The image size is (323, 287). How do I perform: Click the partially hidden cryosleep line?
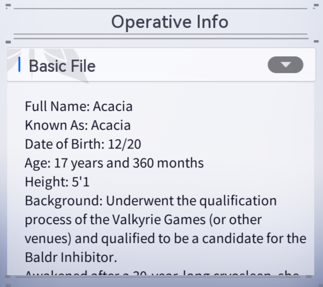click(x=162, y=274)
